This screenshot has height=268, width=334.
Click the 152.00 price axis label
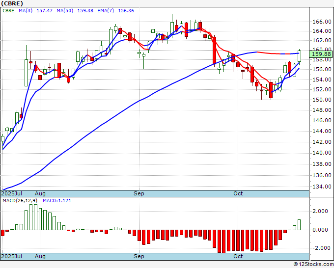pos(322,90)
